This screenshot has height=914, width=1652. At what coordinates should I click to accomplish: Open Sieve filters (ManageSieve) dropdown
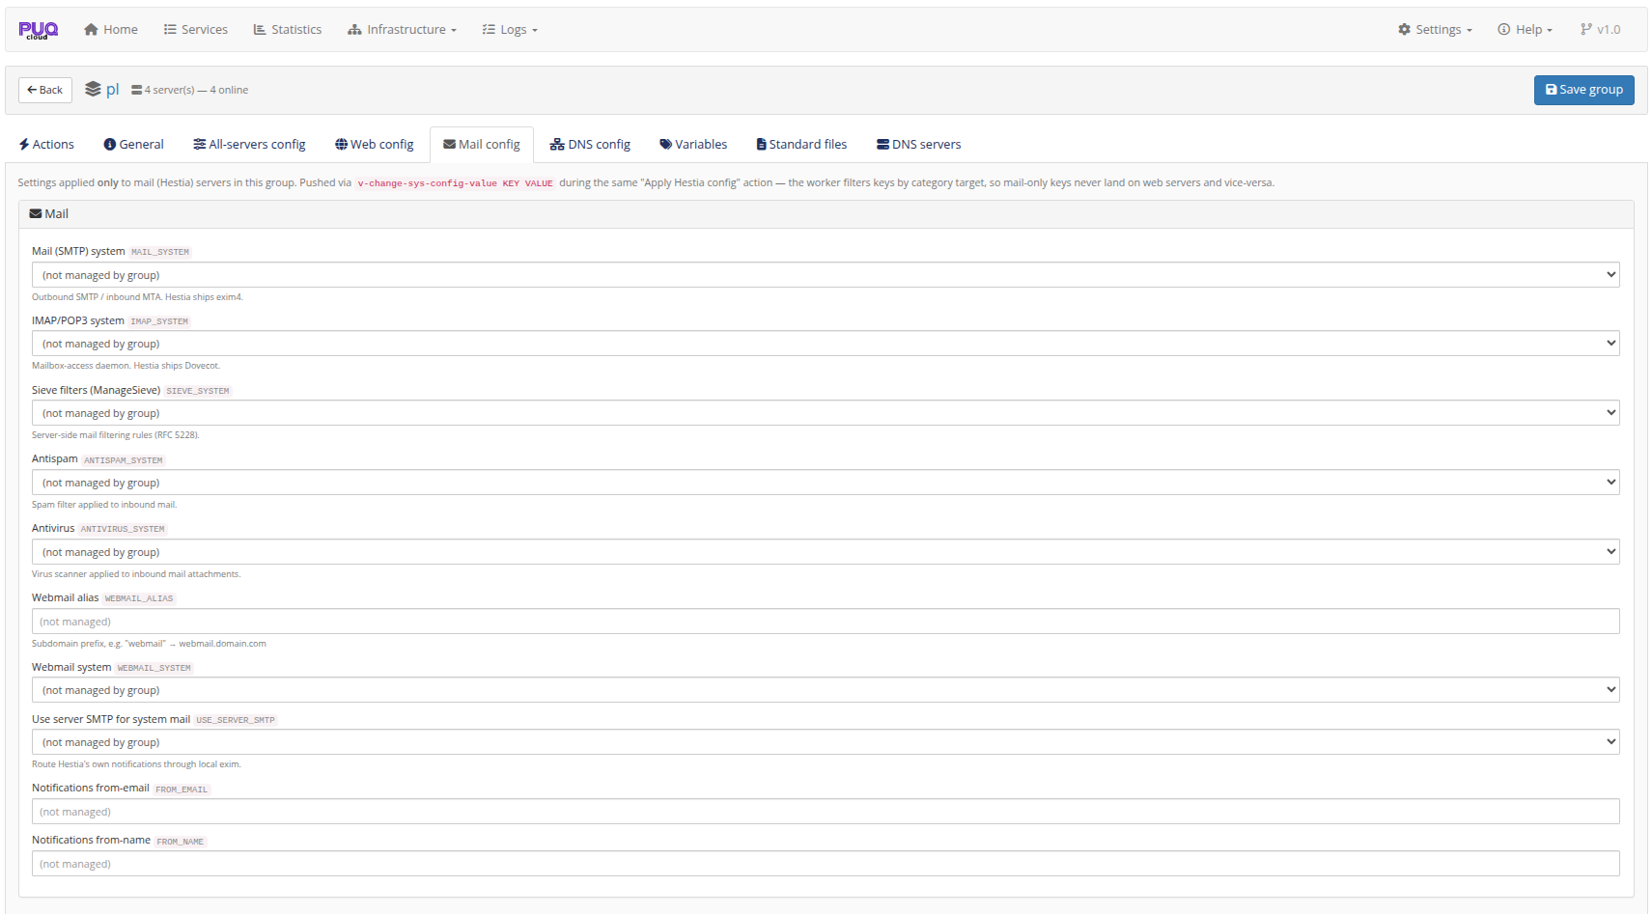[826, 413]
